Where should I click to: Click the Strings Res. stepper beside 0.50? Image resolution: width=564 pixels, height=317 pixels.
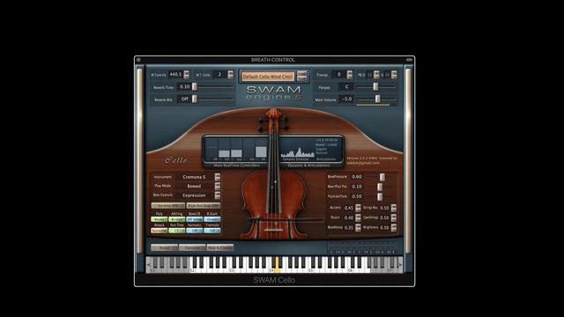click(x=394, y=208)
